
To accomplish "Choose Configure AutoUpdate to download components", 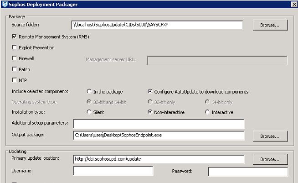I will click(x=150, y=91).
